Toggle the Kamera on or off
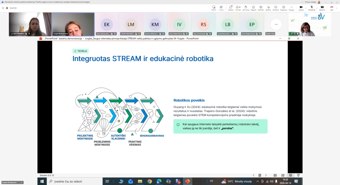340x185 pixels. tap(301, 7)
